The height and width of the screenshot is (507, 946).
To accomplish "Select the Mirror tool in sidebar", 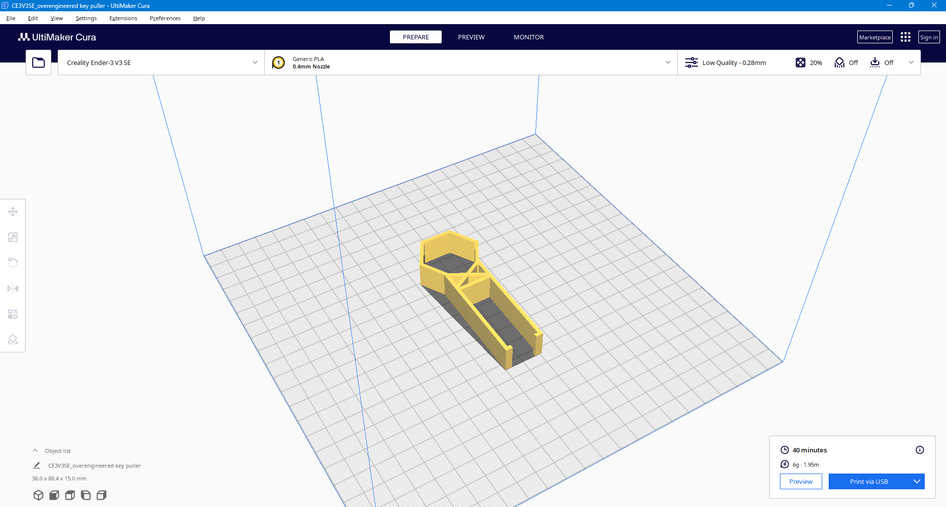I will 13,288.
